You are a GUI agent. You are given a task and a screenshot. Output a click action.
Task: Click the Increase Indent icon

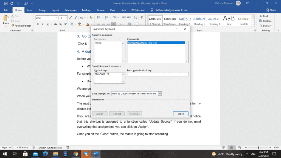tap(129, 18)
